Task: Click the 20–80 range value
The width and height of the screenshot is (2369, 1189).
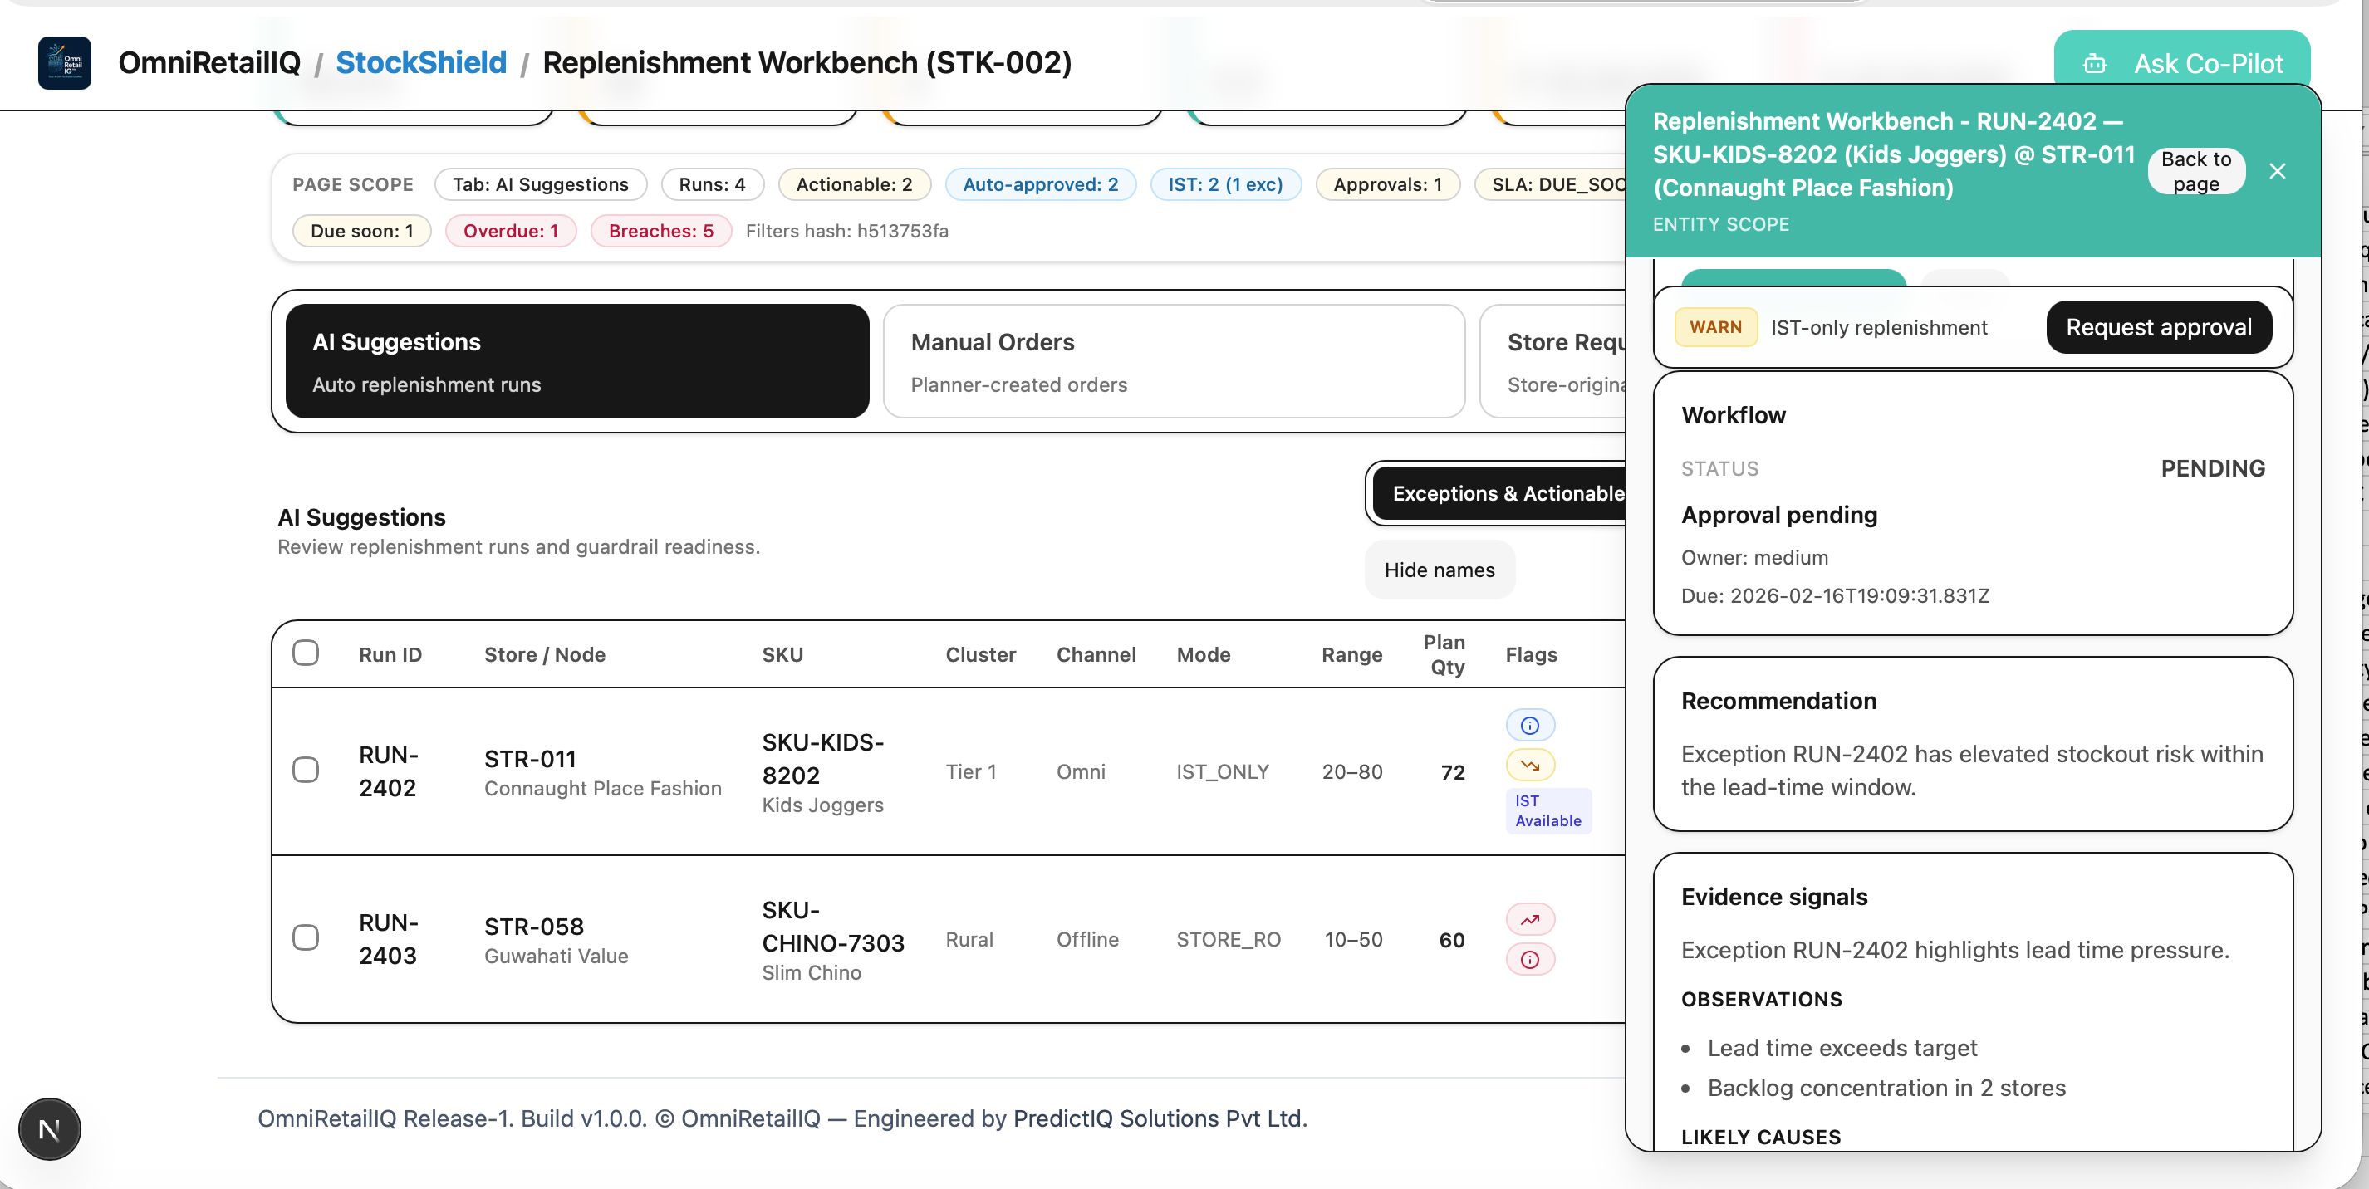Action: pyautogui.click(x=1352, y=771)
